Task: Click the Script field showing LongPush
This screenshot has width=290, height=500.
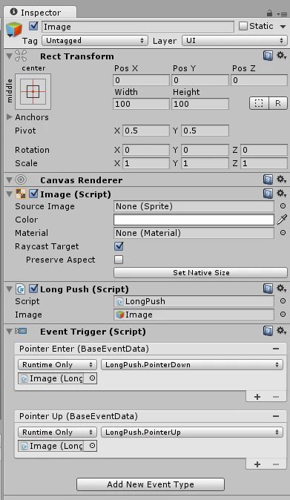Action: point(194,301)
